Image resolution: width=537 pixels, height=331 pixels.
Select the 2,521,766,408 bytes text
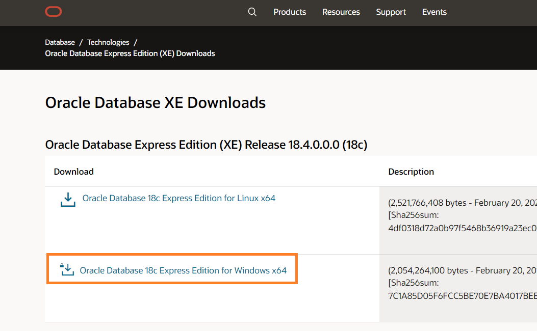pyautogui.click(x=427, y=203)
